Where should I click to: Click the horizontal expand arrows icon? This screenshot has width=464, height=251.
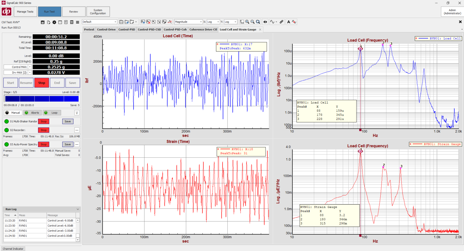[265, 22]
